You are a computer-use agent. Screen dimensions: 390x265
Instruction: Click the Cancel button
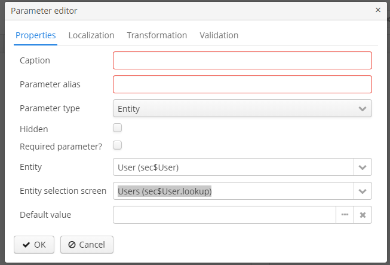tap(87, 244)
